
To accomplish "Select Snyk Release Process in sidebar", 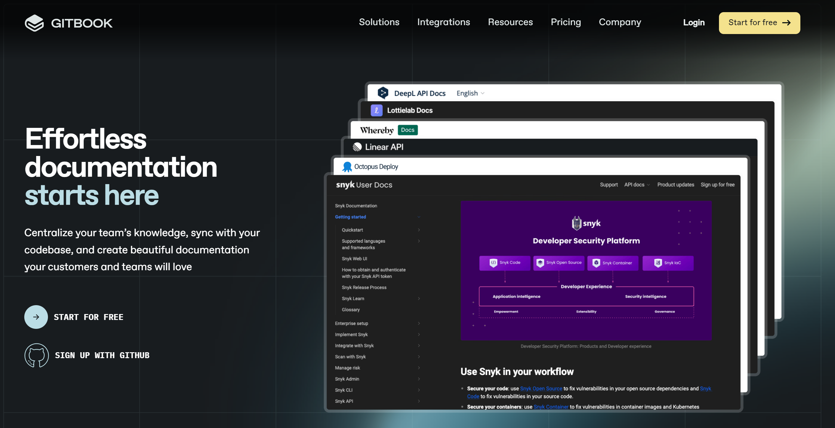I will click(x=364, y=288).
